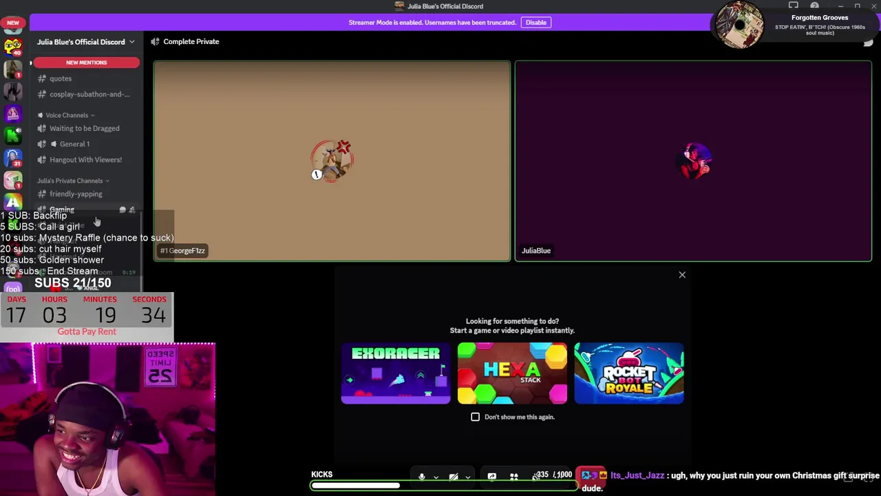Image resolution: width=881 pixels, height=496 pixels.
Task: Click the KICKS progress bar
Action: (445, 486)
